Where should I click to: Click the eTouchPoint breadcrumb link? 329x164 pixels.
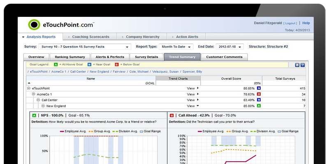39,71
